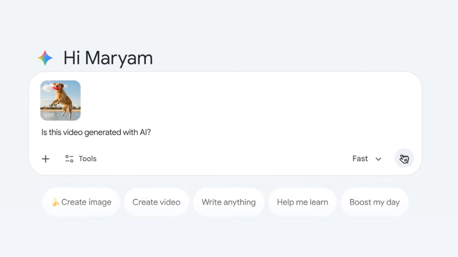Screen dimensions: 458x257
Task: Choose the Write anything suggestion
Action: pyautogui.click(x=228, y=202)
